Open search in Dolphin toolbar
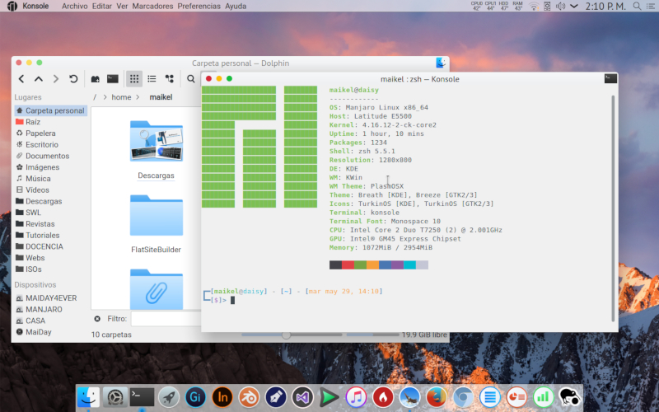The image size is (659, 412). [x=191, y=78]
